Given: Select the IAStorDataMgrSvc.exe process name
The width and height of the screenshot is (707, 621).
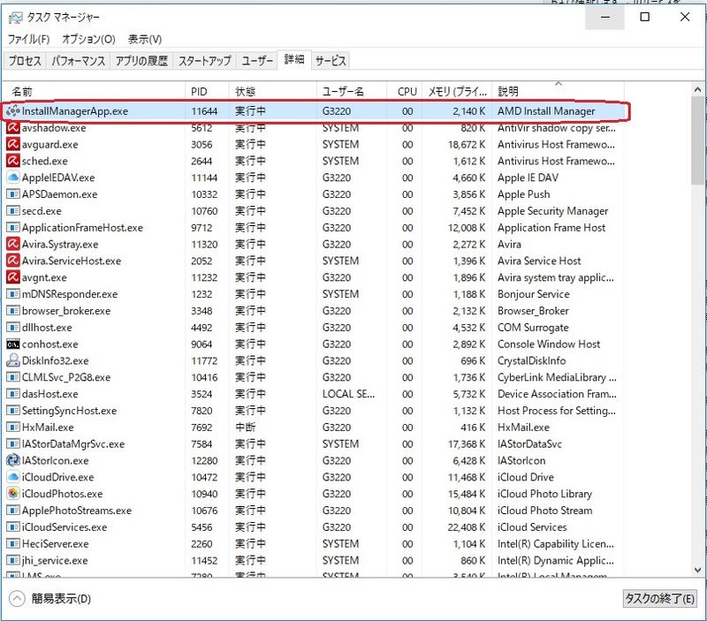Looking at the screenshot, I should tap(73, 444).
